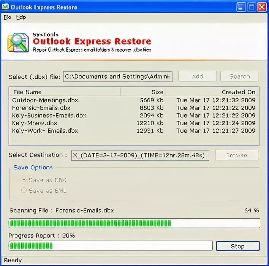Click the Search button
Image resolution: width=269 pixels, height=266 pixels.
pos(240,76)
